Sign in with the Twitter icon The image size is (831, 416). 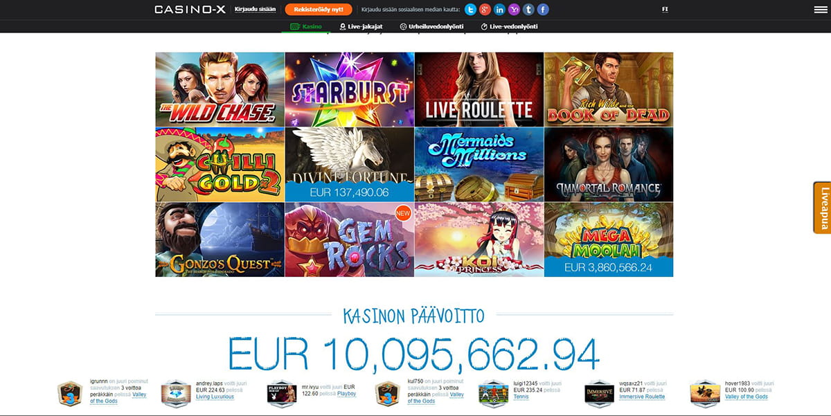coord(470,10)
